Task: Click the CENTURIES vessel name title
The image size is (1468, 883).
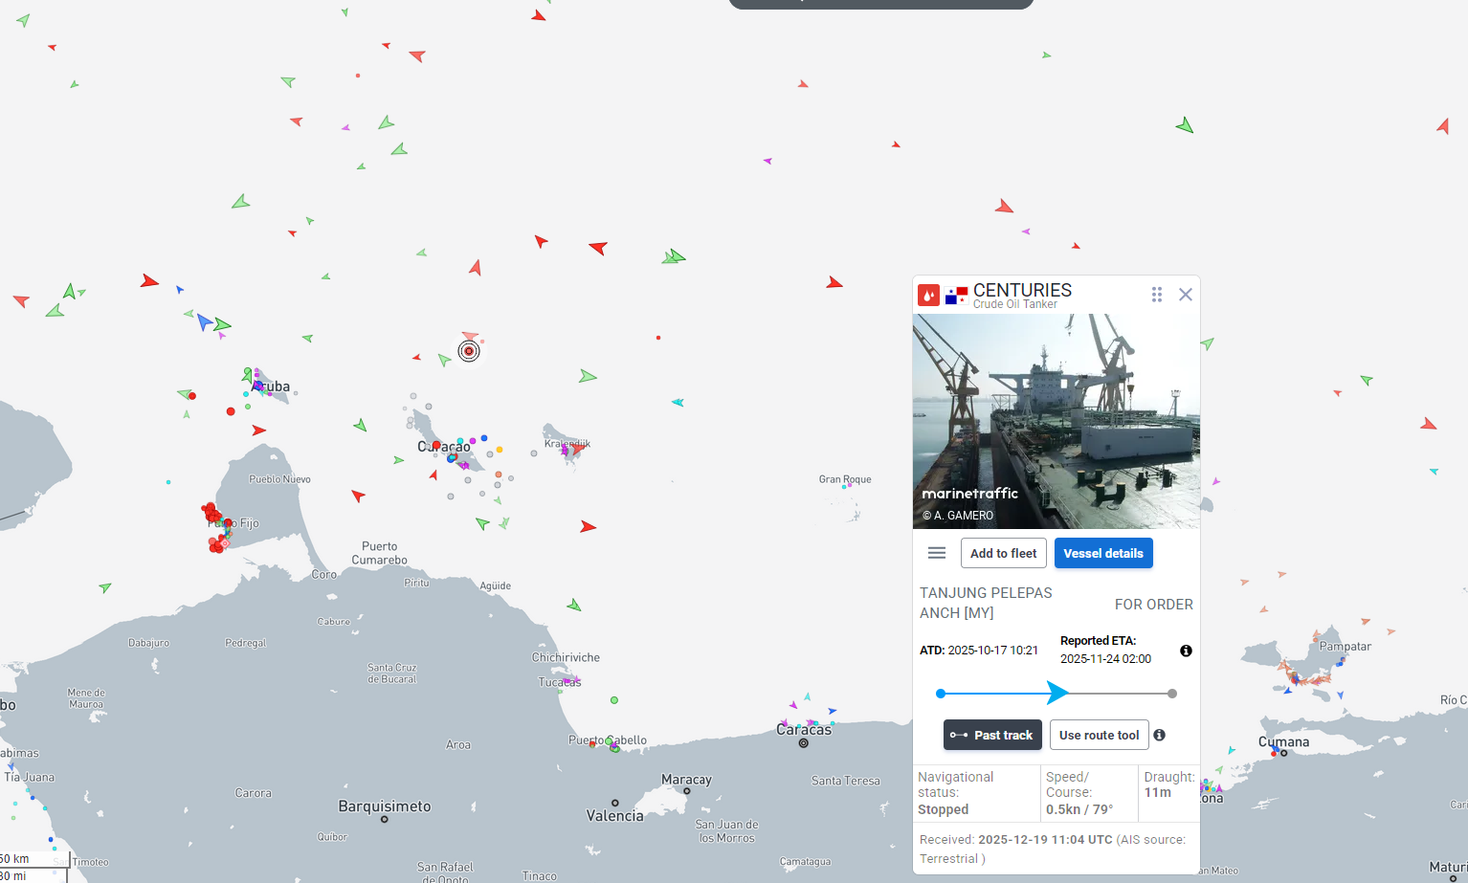Action: [1022, 290]
